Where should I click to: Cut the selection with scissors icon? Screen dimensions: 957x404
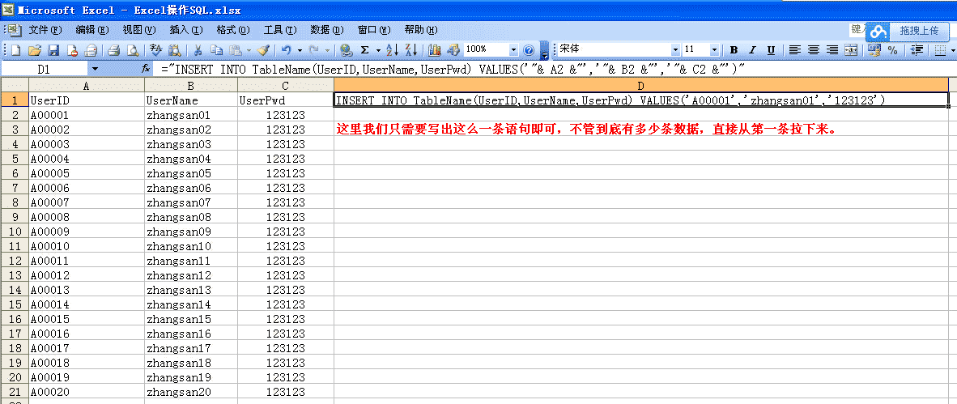point(198,50)
